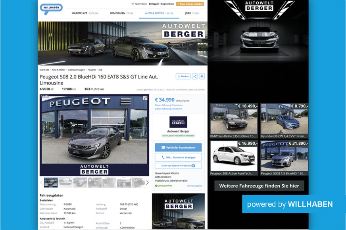The width and height of the screenshot is (346, 230).
Task: Click the Nachrichten messages link
Action: [x=139, y=4]
